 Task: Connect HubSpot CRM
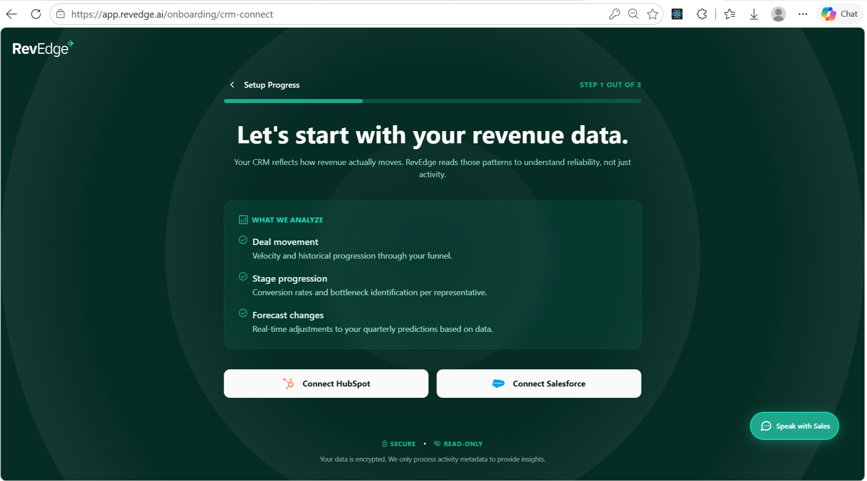[326, 383]
